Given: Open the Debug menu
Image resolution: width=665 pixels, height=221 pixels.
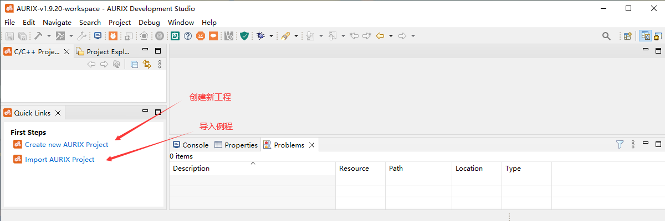Looking at the screenshot, I should [149, 23].
